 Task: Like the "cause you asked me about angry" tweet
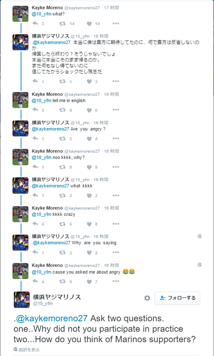(89, 282)
